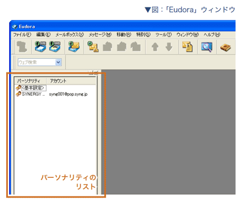Screen dimensions: 244x205
Task: Go to next message down arrow
Action: pyautogui.click(x=169, y=46)
